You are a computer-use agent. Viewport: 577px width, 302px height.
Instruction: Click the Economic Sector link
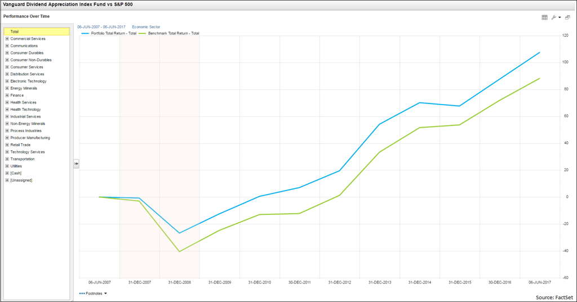(146, 27)
